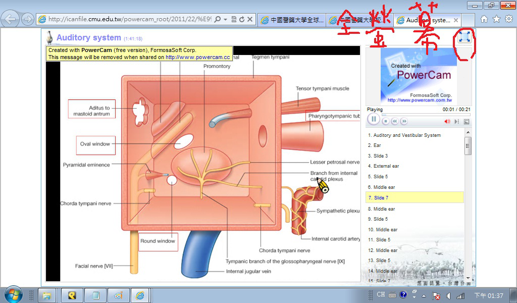
Task: Switch to the first 中國醫藥大學全球 browser tab
Action: [x=291, y=20]
